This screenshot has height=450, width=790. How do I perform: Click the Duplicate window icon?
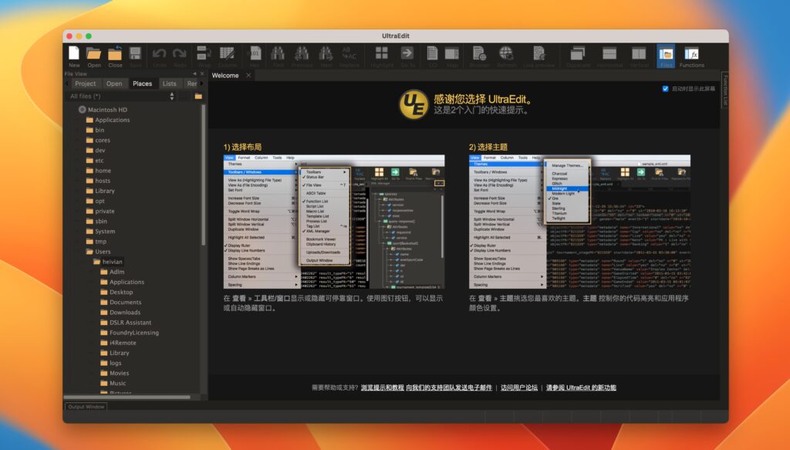[x=579, y=54]
